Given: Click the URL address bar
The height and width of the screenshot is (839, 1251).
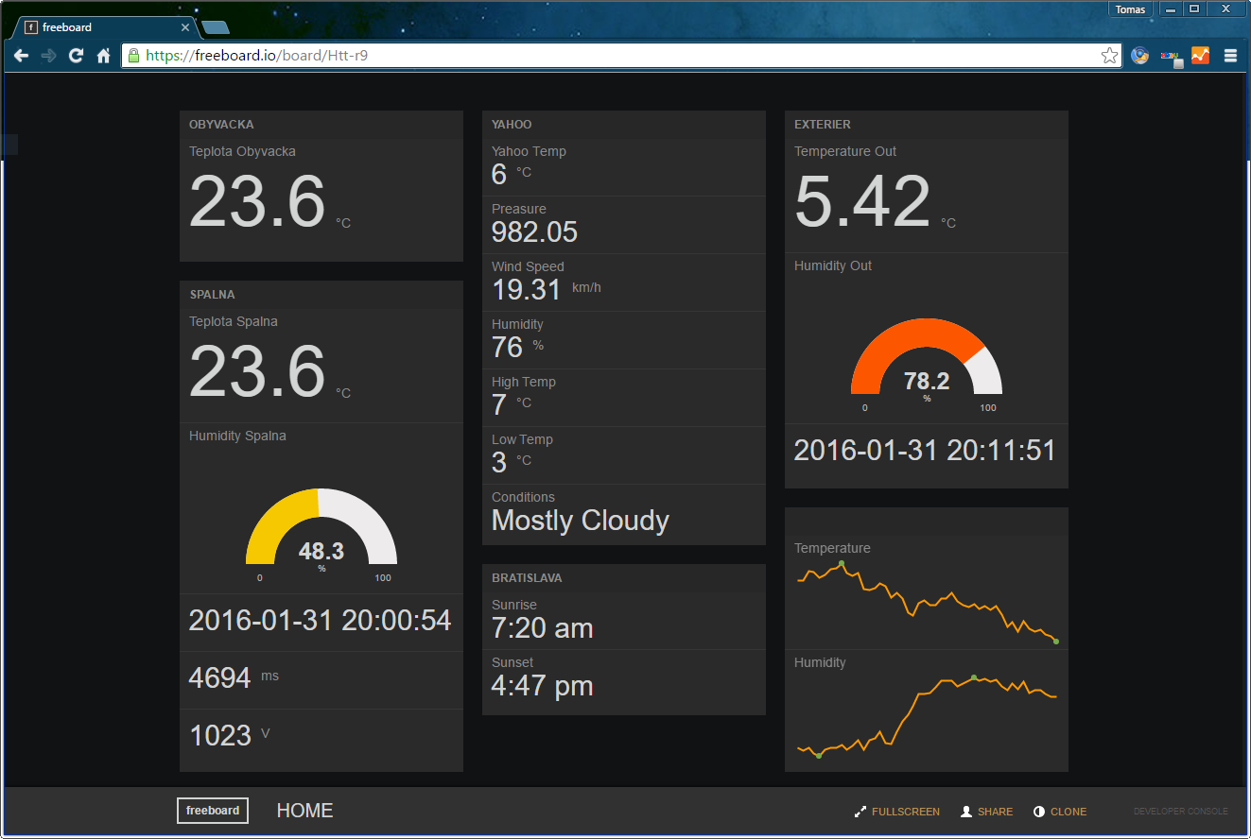Looking at the screenshot, I should [615, 56].
